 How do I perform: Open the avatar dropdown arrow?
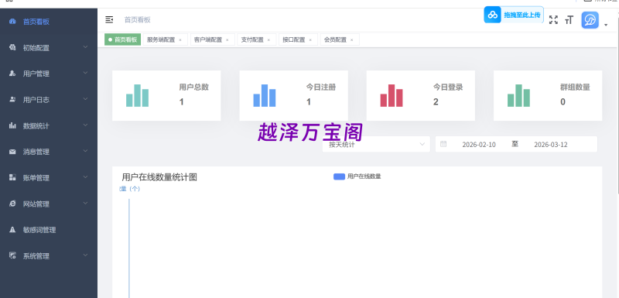click(606, 26)
